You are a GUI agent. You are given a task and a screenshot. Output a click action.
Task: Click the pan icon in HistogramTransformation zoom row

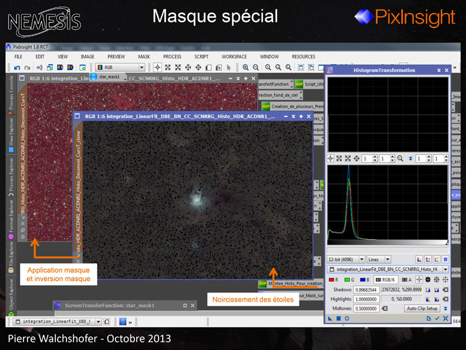(357, 159)
